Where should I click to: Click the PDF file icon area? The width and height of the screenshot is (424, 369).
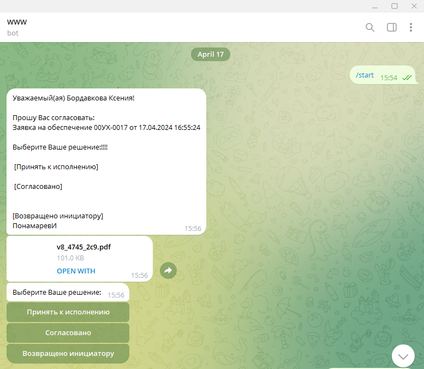click(32, 259)
